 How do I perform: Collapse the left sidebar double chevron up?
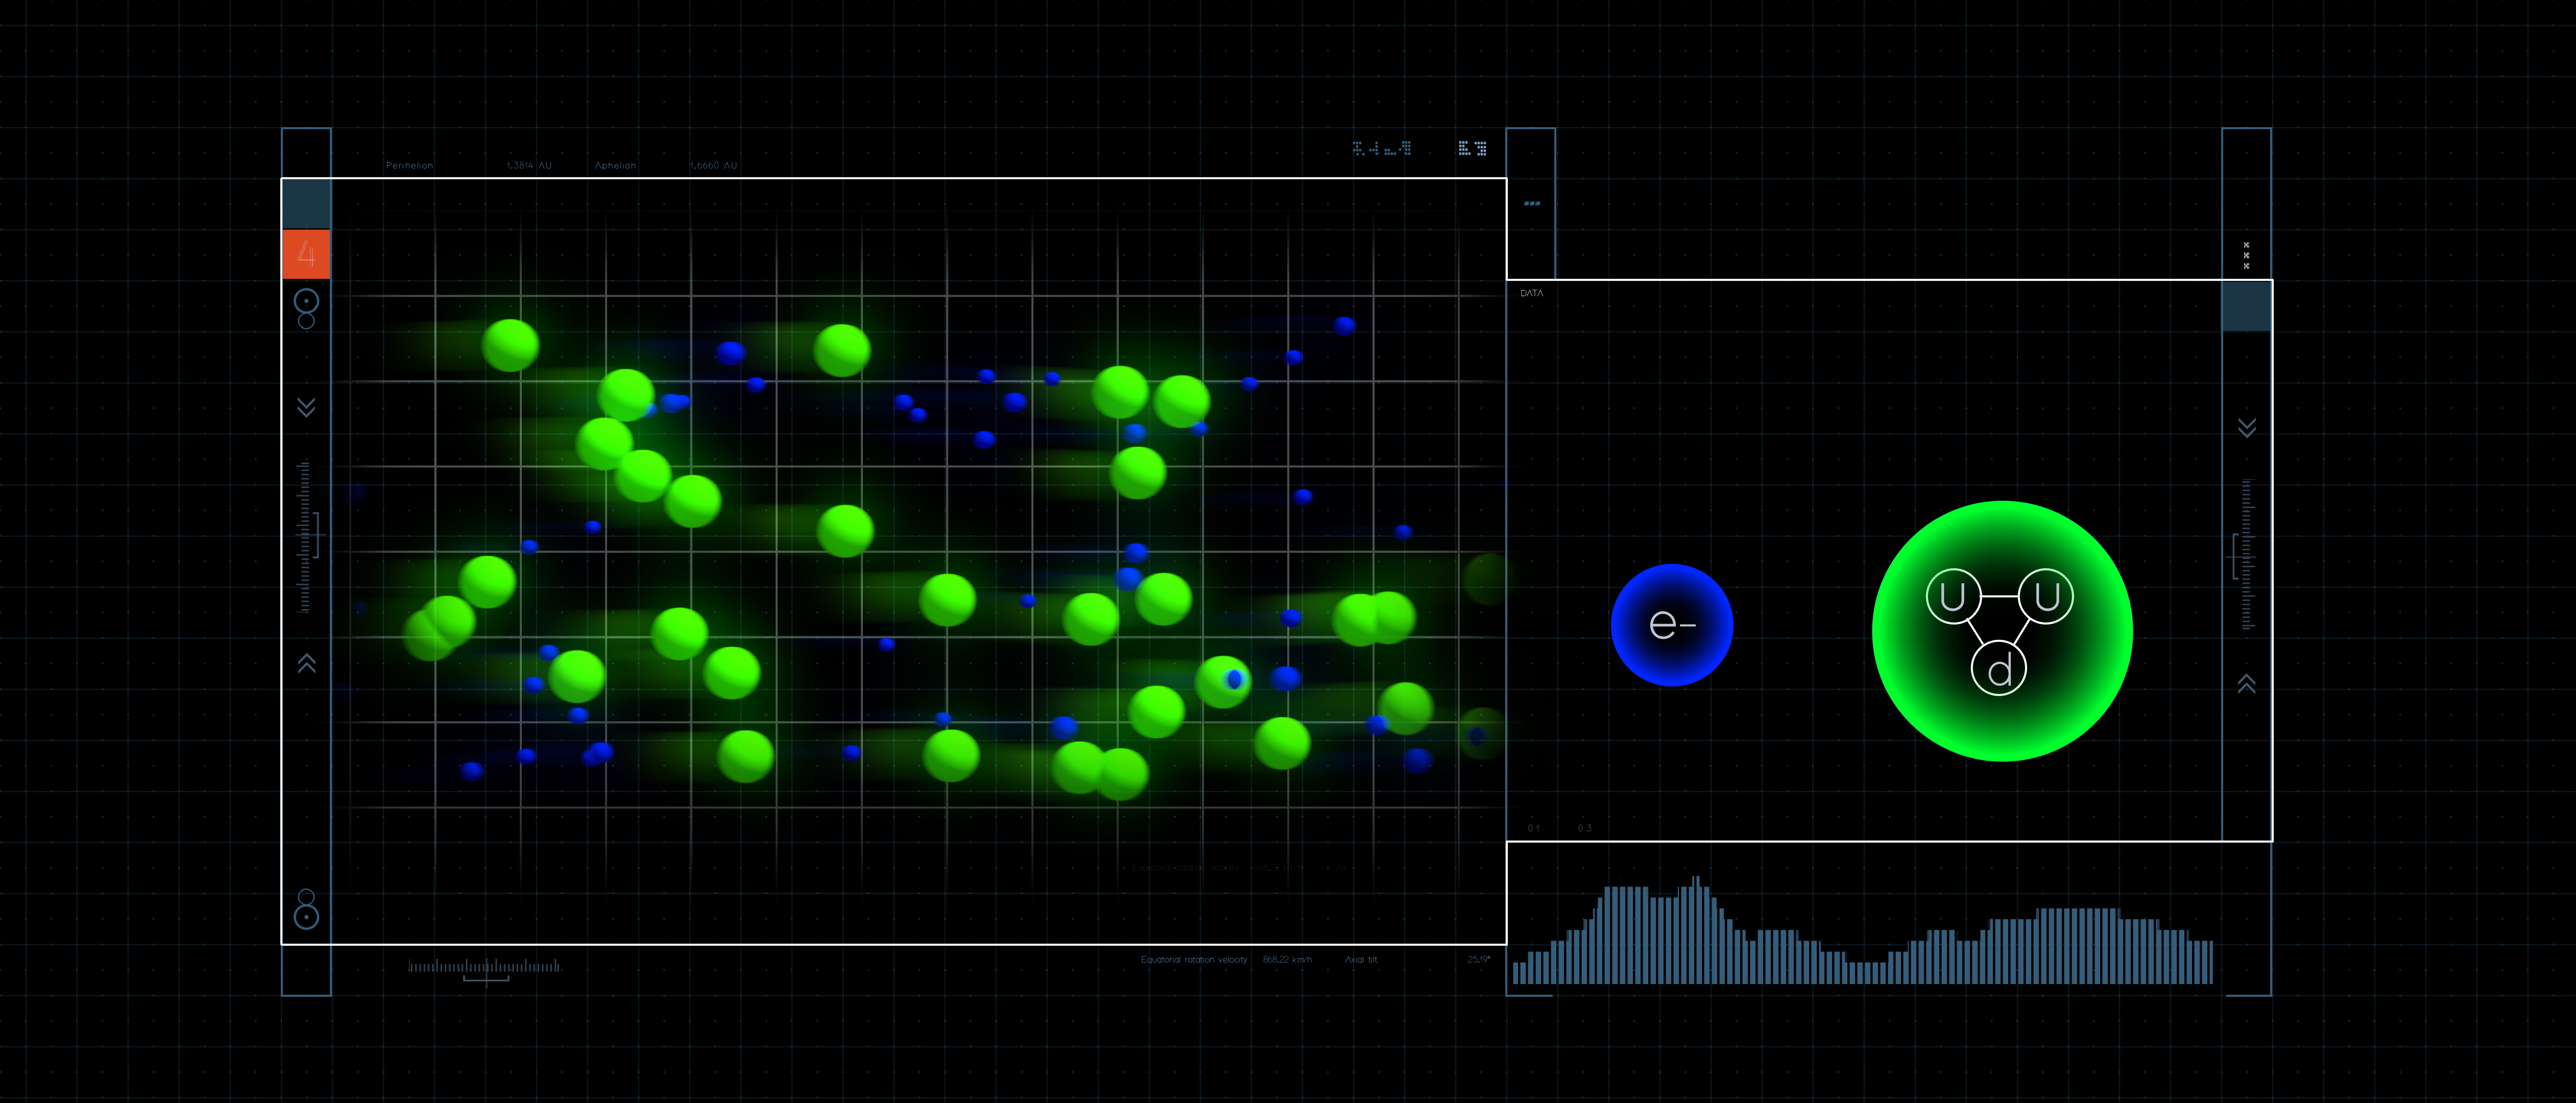coord(306,663)
